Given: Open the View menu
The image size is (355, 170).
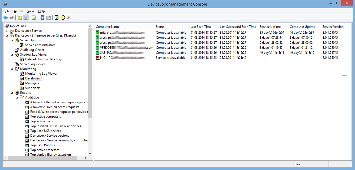Looking at the screenshot, I should point(31,11).
